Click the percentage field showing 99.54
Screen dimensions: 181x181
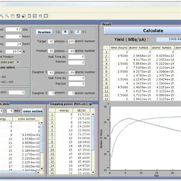click(x=13, y=52)
